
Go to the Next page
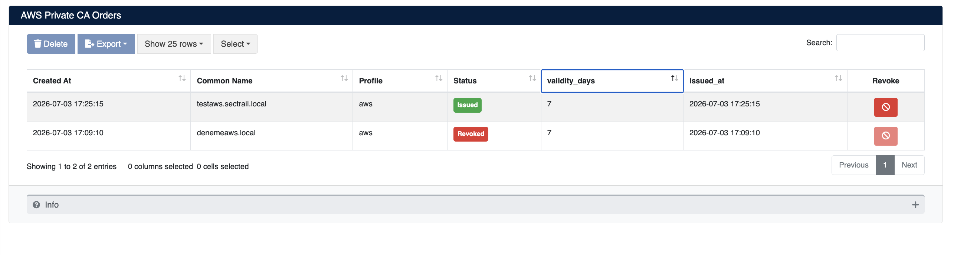(x=909, y=165)
